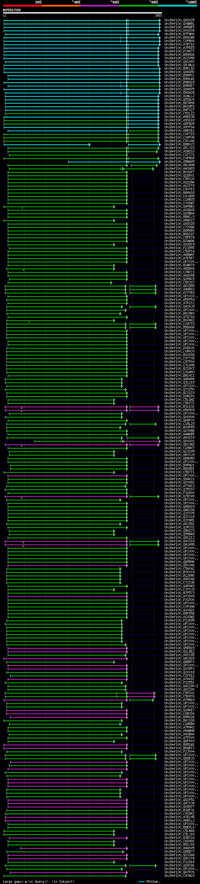
Task: Select the label UniRef100_B3L632
Action: [179, 407]
